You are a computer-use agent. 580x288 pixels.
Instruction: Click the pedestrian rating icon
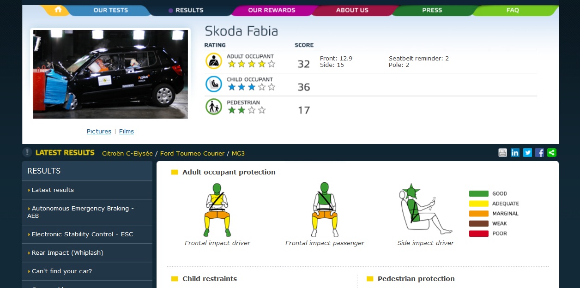pyautogui.click(x=214, y=107)
